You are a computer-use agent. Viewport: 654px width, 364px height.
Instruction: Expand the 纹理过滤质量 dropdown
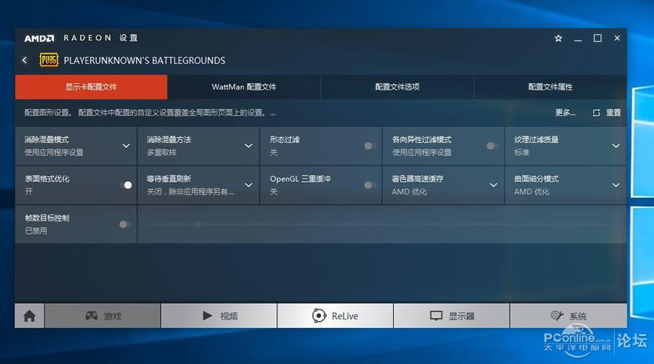(x=615, y=146)
